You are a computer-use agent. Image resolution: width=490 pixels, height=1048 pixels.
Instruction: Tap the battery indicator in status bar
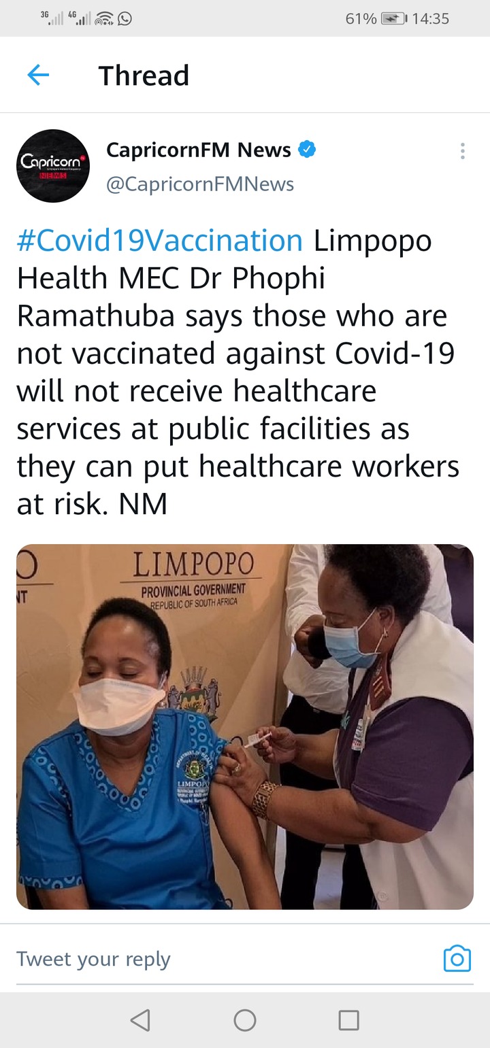pos(393,19)
